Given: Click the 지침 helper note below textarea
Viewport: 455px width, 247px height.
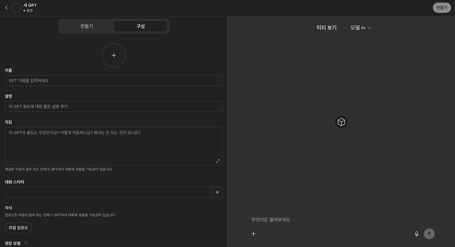Looking at the screenshot, I should [x=59, y=170].
